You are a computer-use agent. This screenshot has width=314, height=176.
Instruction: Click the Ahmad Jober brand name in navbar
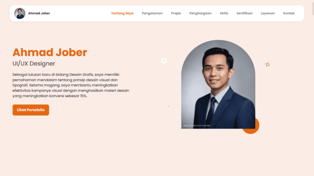39,13
